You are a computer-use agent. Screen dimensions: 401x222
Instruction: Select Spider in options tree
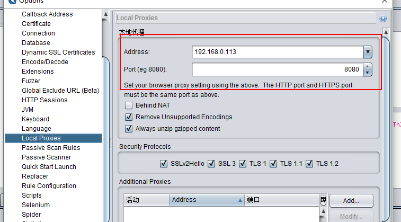click(x=31, y=215)
